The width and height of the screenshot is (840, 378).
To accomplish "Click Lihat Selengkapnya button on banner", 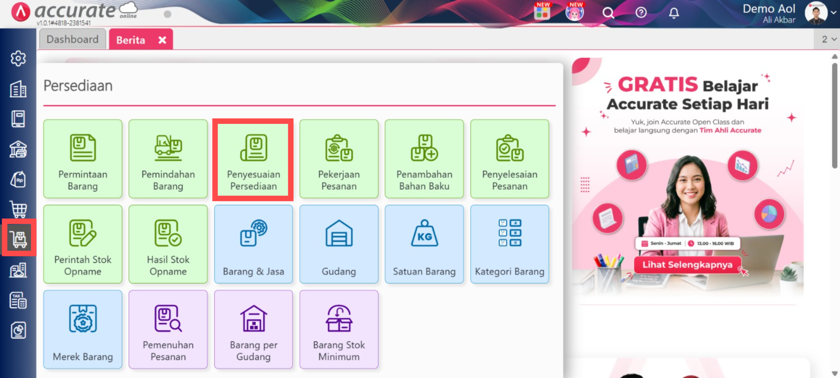I will [x=687, y=265].
